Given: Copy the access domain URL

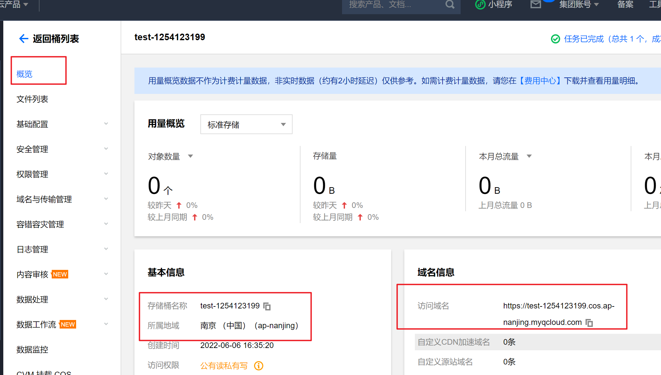Looking at the screenshot, I should click(x=589, y=323).
